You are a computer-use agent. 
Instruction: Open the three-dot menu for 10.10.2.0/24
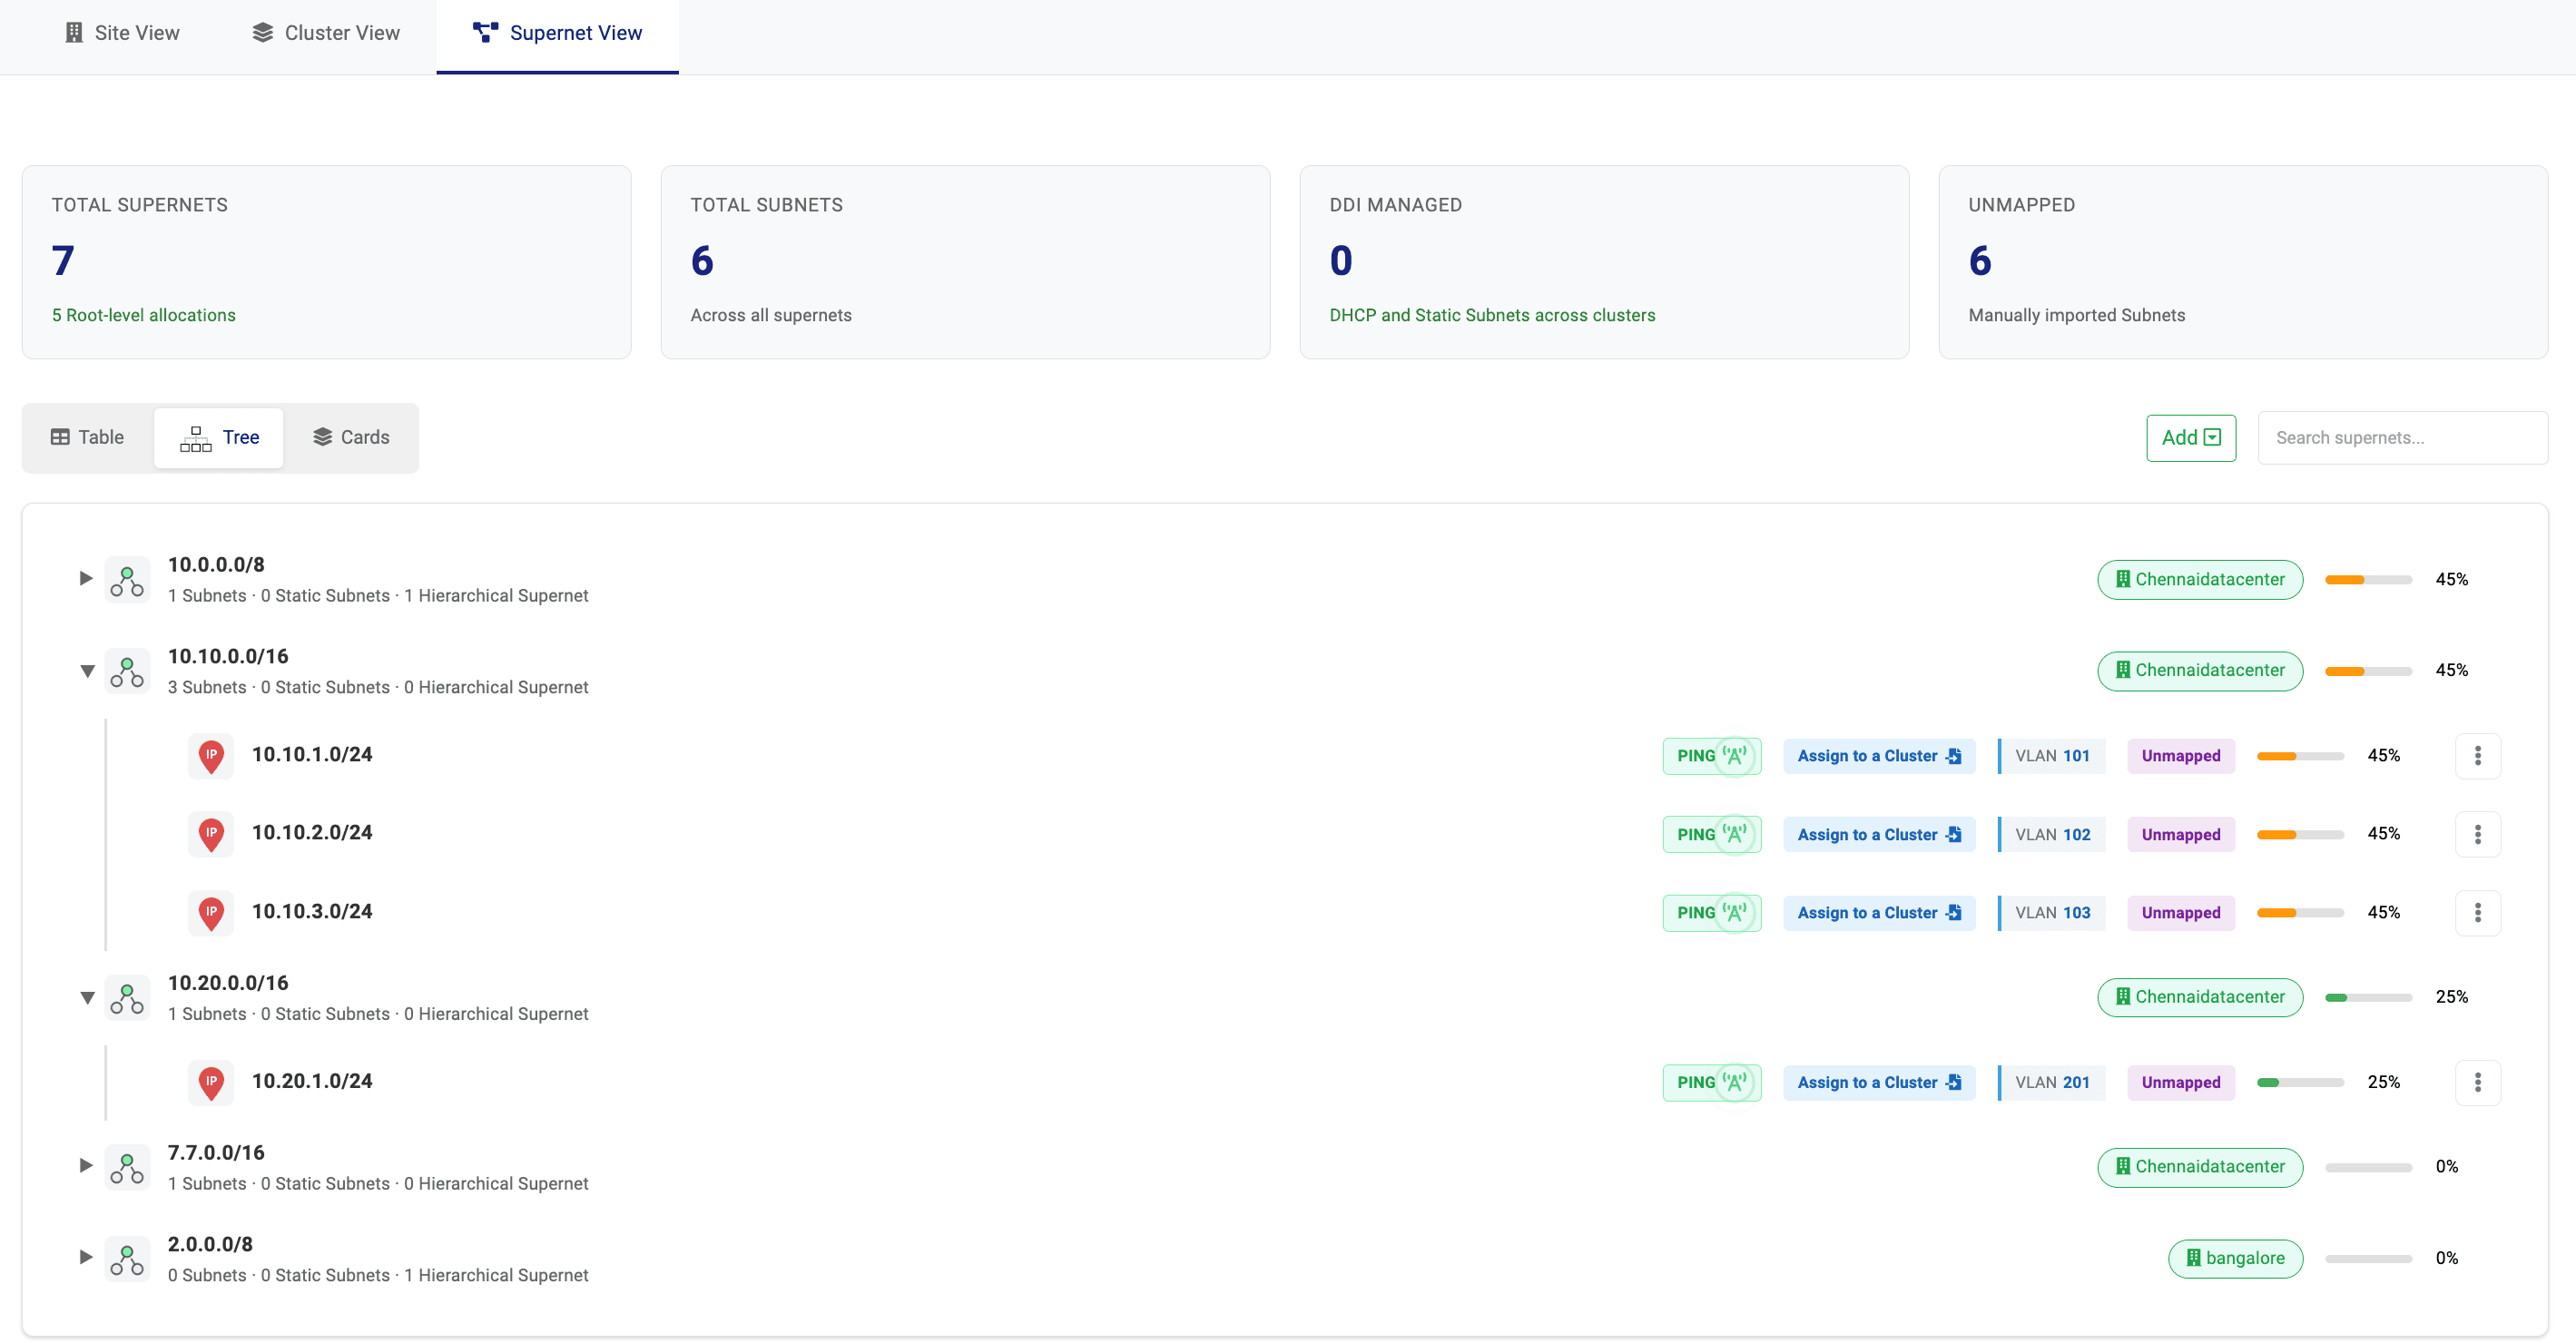pos(2477,834)
